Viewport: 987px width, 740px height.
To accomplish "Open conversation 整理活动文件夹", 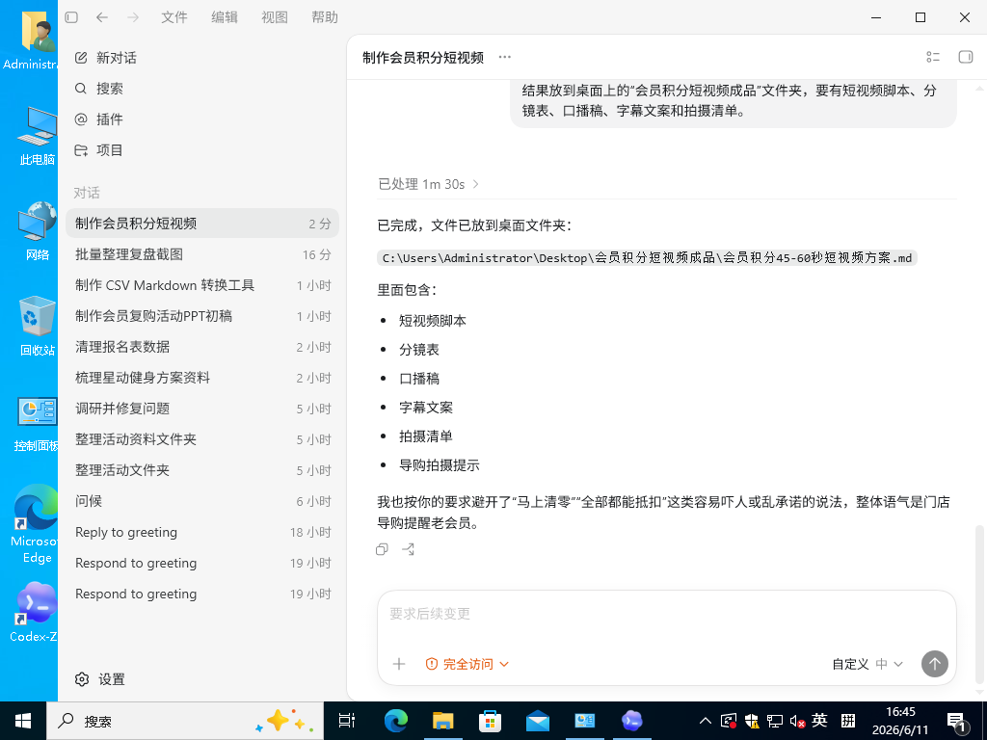I will 202,470.
